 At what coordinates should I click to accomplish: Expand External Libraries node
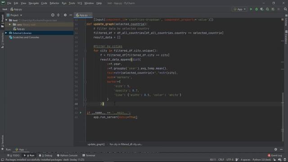(6, 33)
